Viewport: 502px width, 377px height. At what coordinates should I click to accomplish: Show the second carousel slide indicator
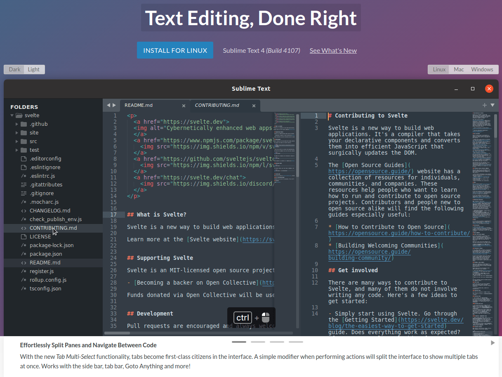[x=258, y=342]
